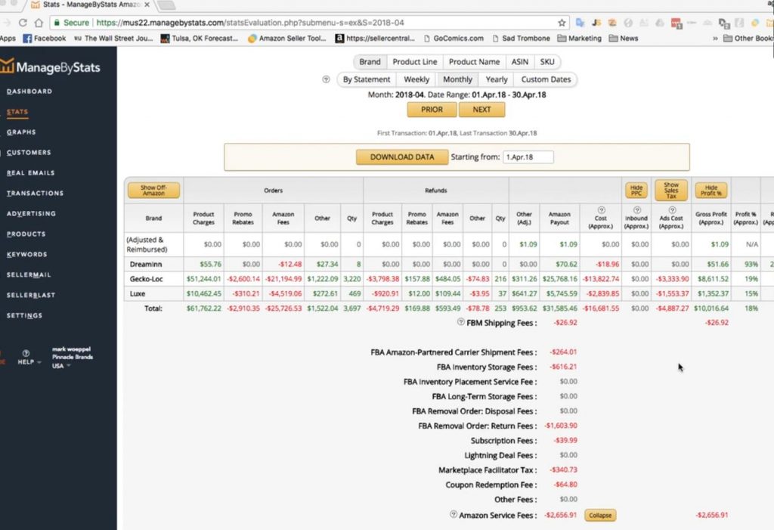Click the help icon beside FBM Shipping Fees
The image size is (774, 530).
click(460, 321)
